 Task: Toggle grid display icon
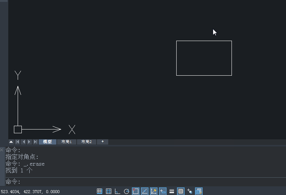pyautogui.click(x=109, y=191)
